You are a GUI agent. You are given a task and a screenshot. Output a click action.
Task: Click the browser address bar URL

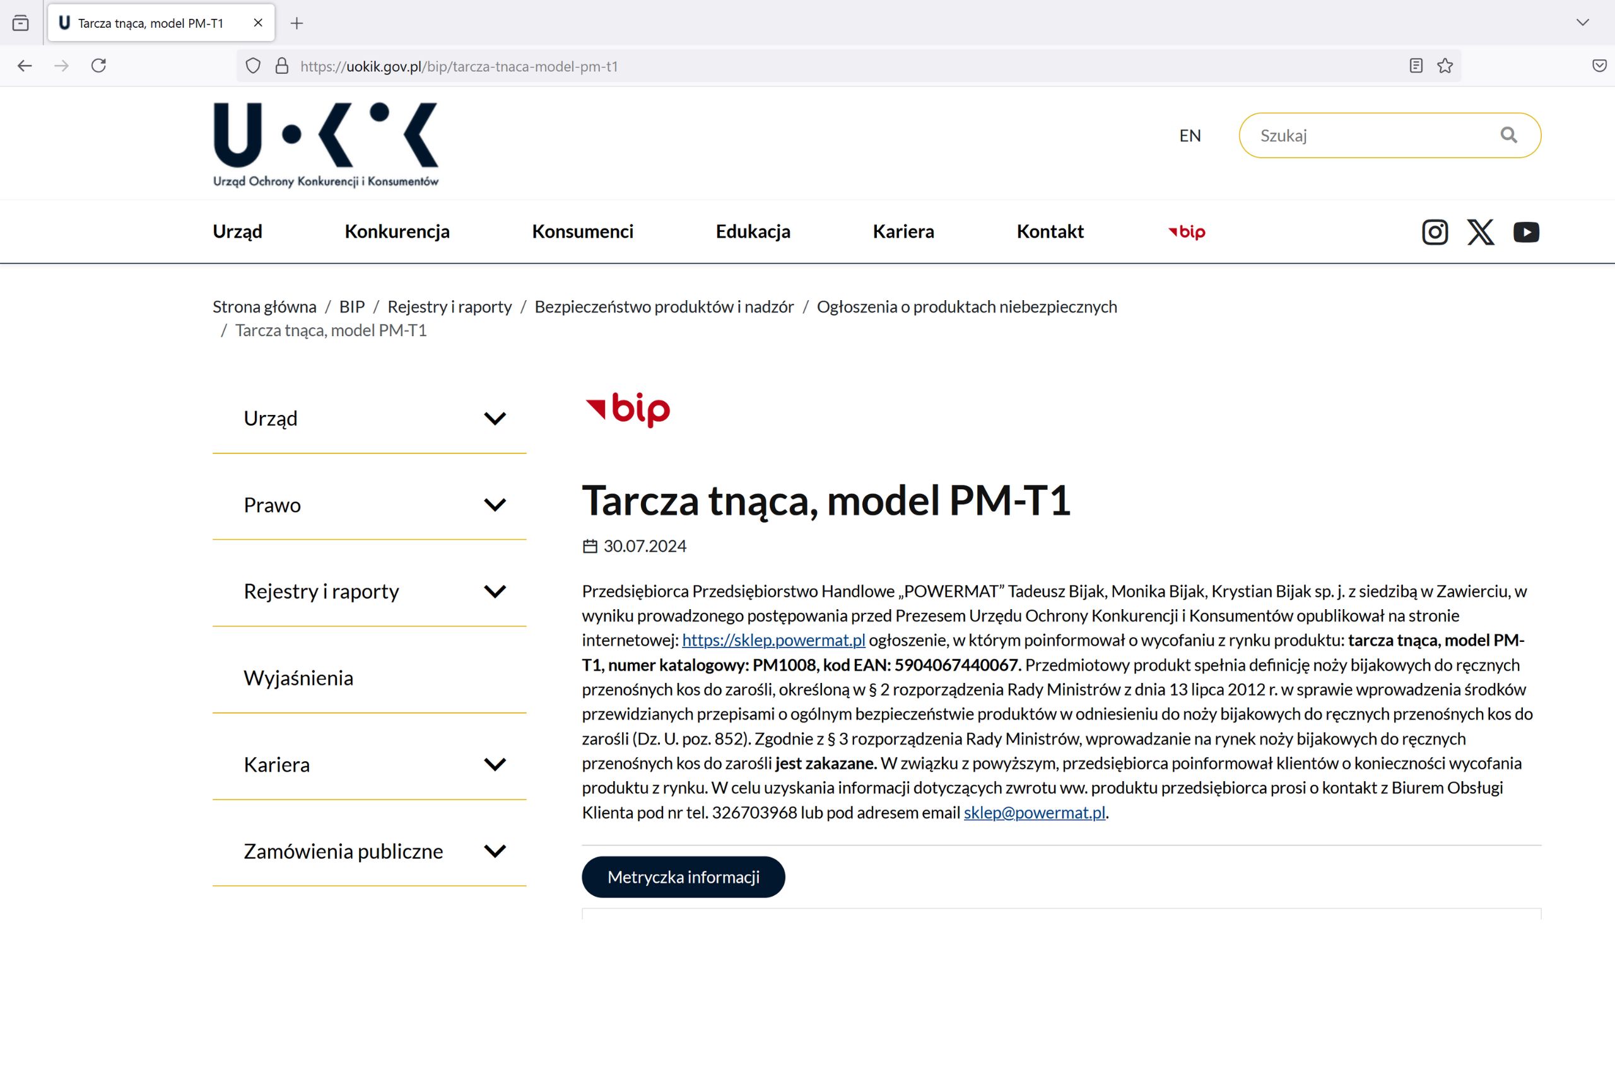coord(459,67)
